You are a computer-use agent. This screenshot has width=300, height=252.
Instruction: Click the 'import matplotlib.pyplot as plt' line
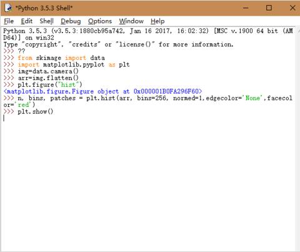(x=74, y=64)
